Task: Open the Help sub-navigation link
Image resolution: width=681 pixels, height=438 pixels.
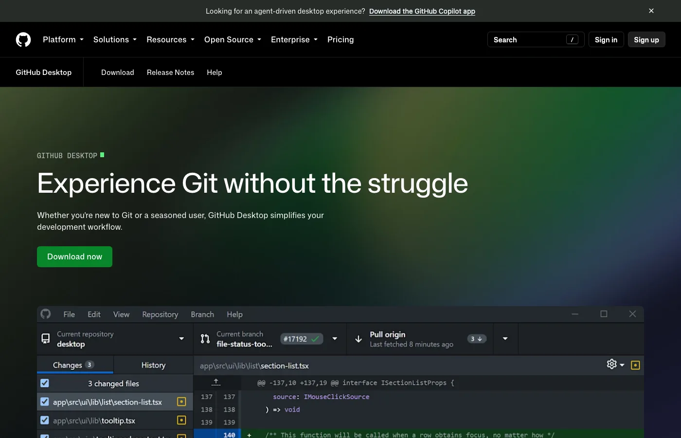Action: (215, 72)
